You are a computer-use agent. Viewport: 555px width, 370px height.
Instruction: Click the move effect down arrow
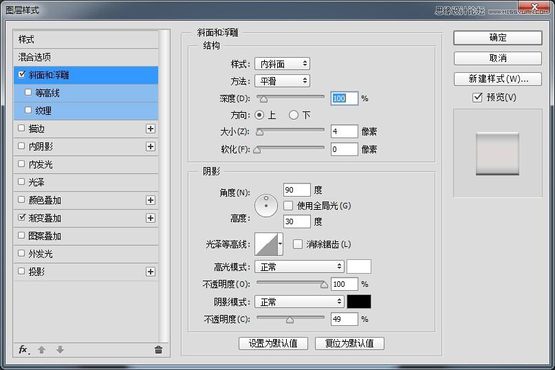click(60, 350)
